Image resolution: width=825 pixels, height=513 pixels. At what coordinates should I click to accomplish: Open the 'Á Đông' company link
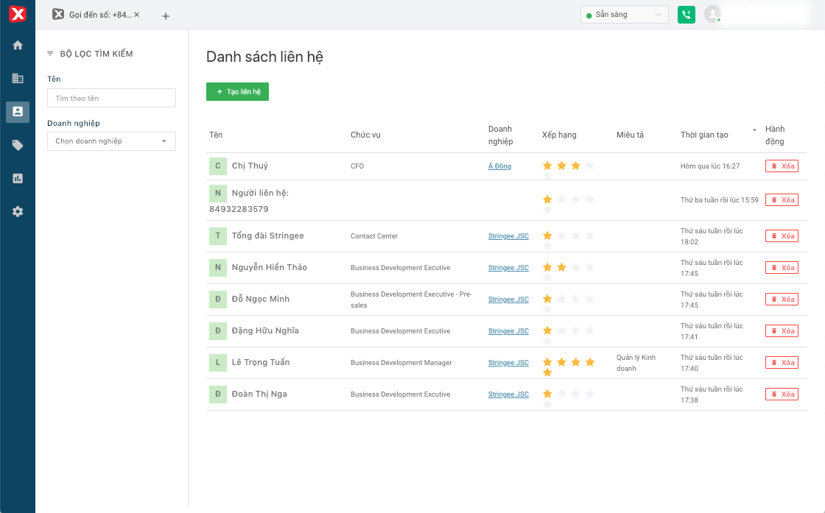pos(499,166)
